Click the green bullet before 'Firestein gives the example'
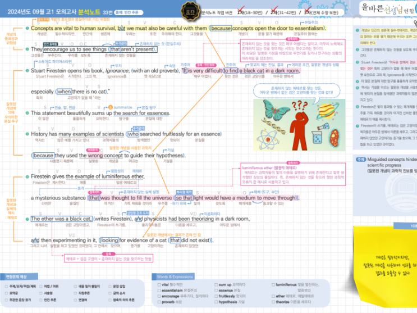Image resolution: width=417 pixels, height=313 pixels. point(27,176)
